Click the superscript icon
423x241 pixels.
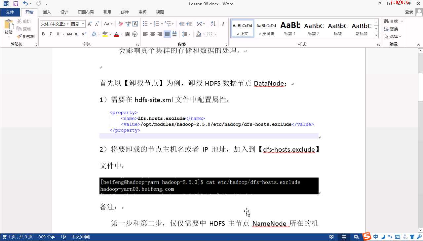[84, 34]
